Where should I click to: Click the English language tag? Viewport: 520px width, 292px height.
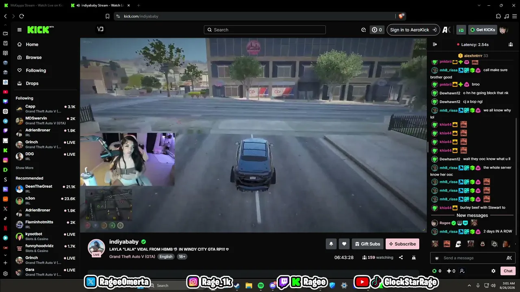tap(166, 257)
